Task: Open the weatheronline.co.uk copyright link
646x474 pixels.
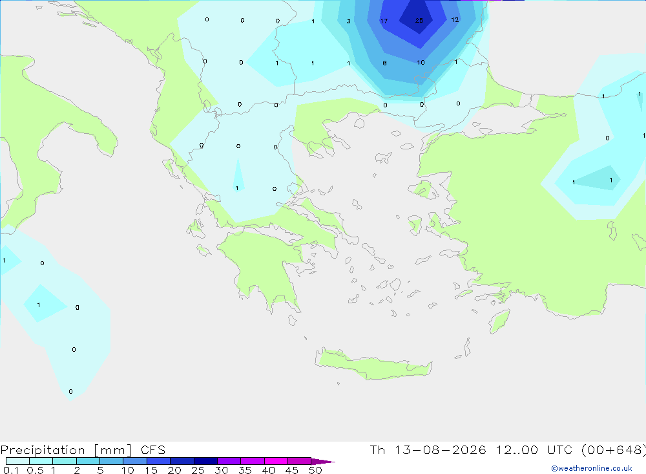Action: pos(591,468)
